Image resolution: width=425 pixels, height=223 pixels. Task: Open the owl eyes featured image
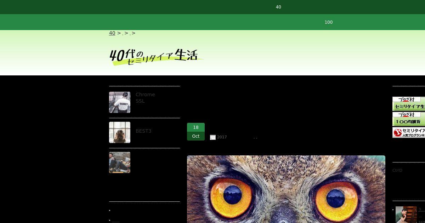pyautogui.click(x=286, y=189)
